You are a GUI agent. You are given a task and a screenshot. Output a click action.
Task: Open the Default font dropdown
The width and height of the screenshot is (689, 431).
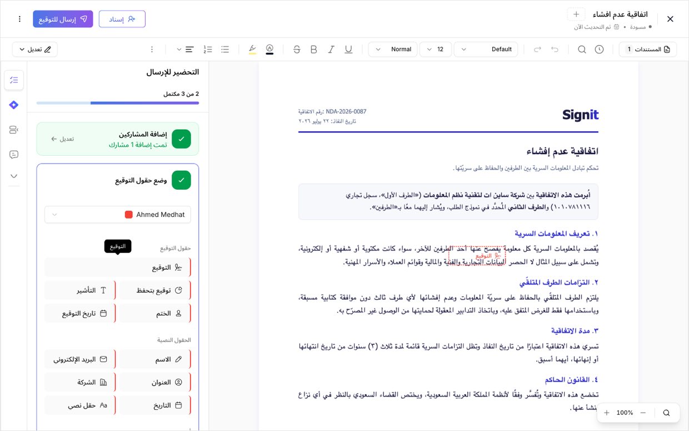(x=486, y=49)
